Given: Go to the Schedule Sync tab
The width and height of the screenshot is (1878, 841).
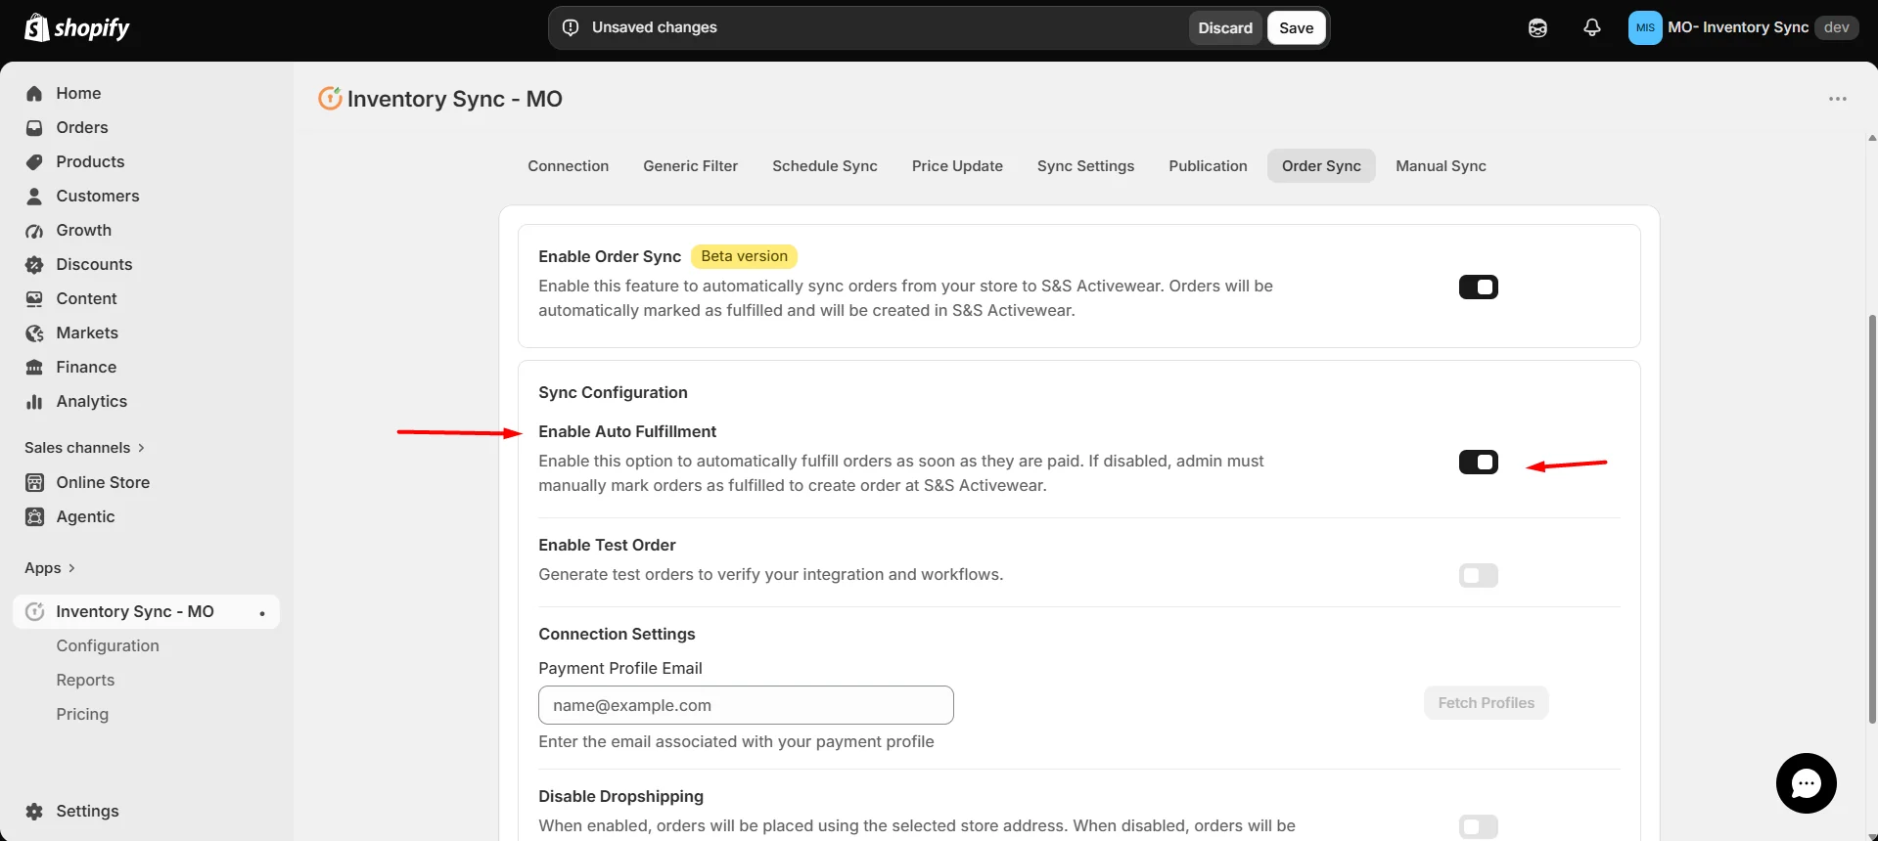Looking at the screenshot, I should point(825,166).
